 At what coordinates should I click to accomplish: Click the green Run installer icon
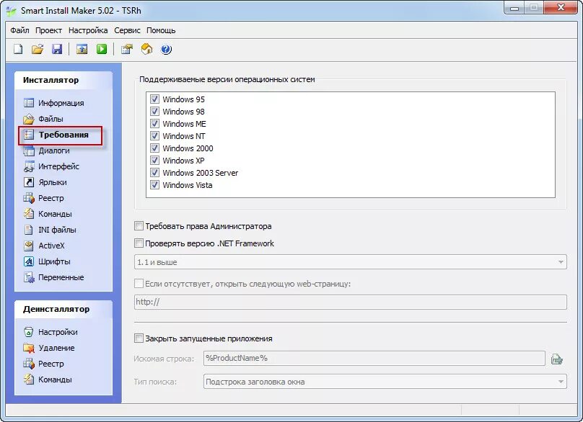click(x=102, y=49)
